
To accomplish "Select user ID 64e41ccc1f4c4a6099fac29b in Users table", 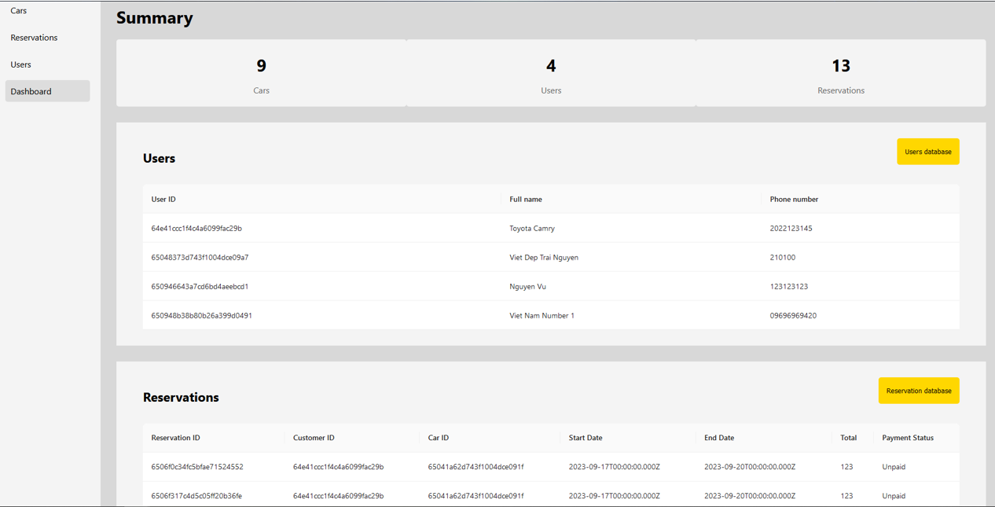I will point(196,229).
